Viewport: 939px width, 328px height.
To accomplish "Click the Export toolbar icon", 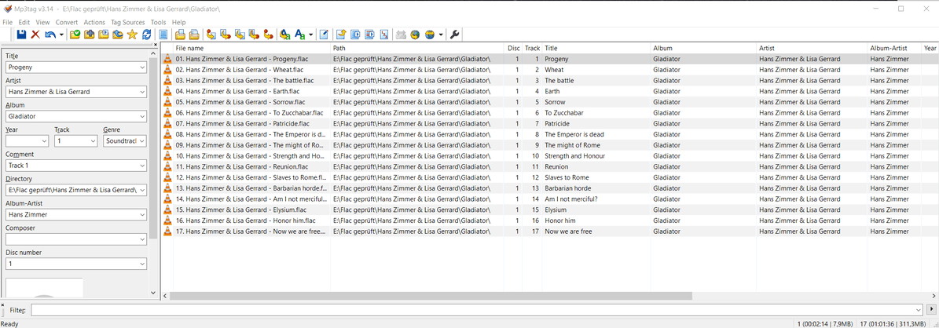I will [x=341, y=35].
